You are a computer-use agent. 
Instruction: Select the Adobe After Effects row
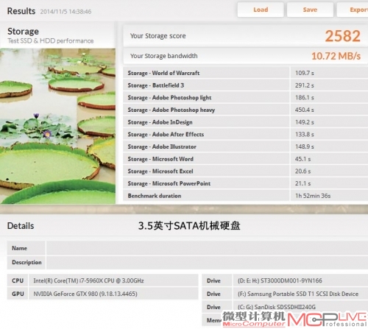[245, 134]
